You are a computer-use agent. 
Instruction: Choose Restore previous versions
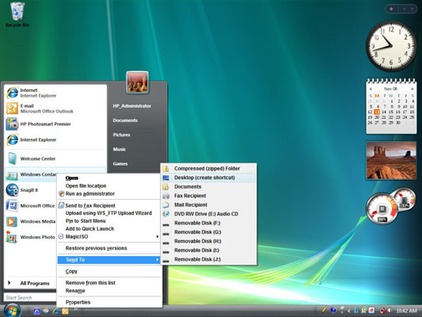(x=109, y=248)
